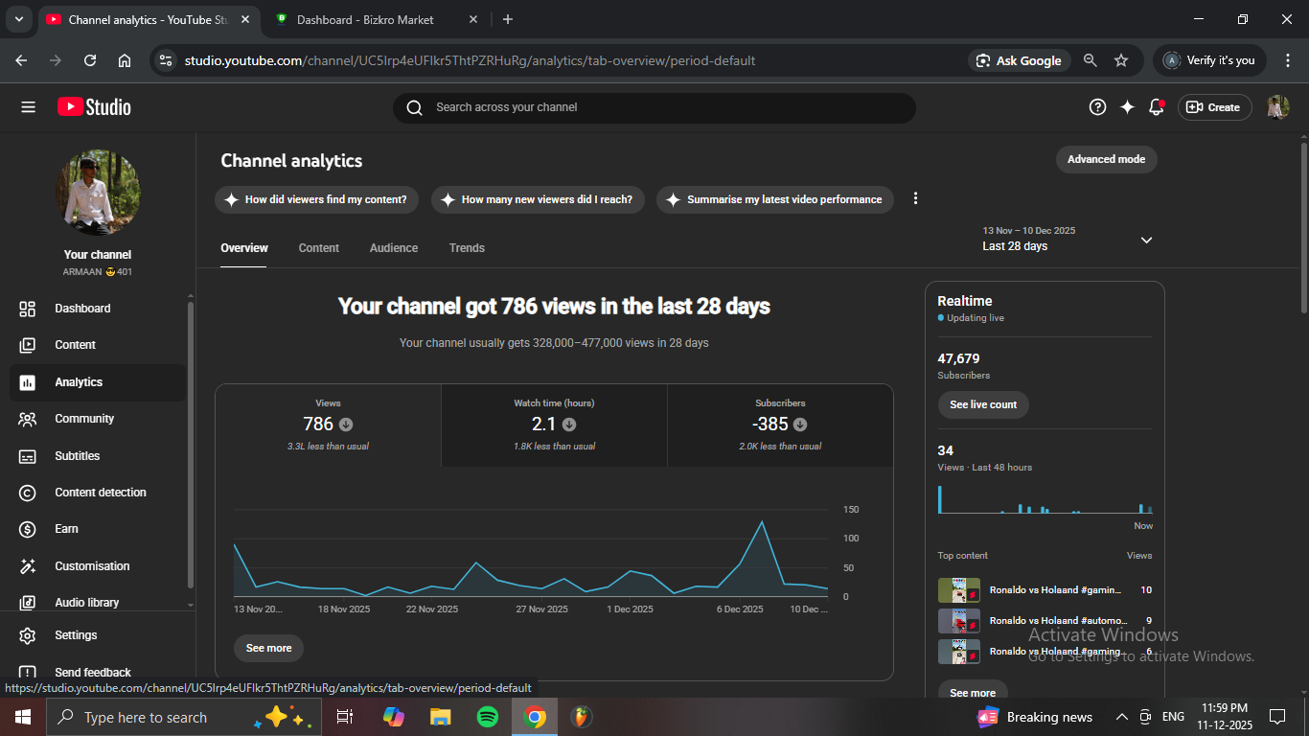Switch to the Trends tab
This screenshot has width=1309, height=736.
[x=467, y=248]
